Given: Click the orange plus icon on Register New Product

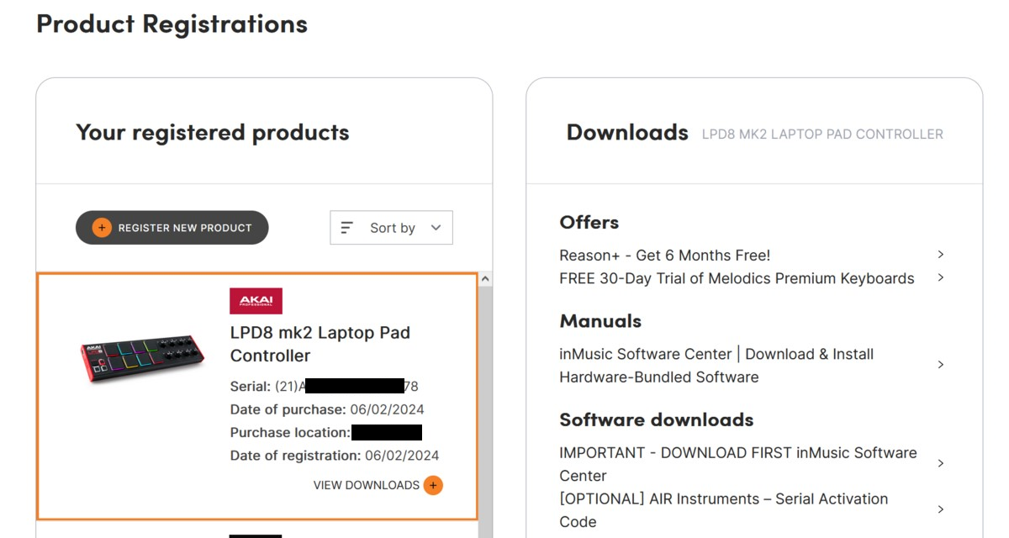Looking at the screenshot, I should coord(102,228).
